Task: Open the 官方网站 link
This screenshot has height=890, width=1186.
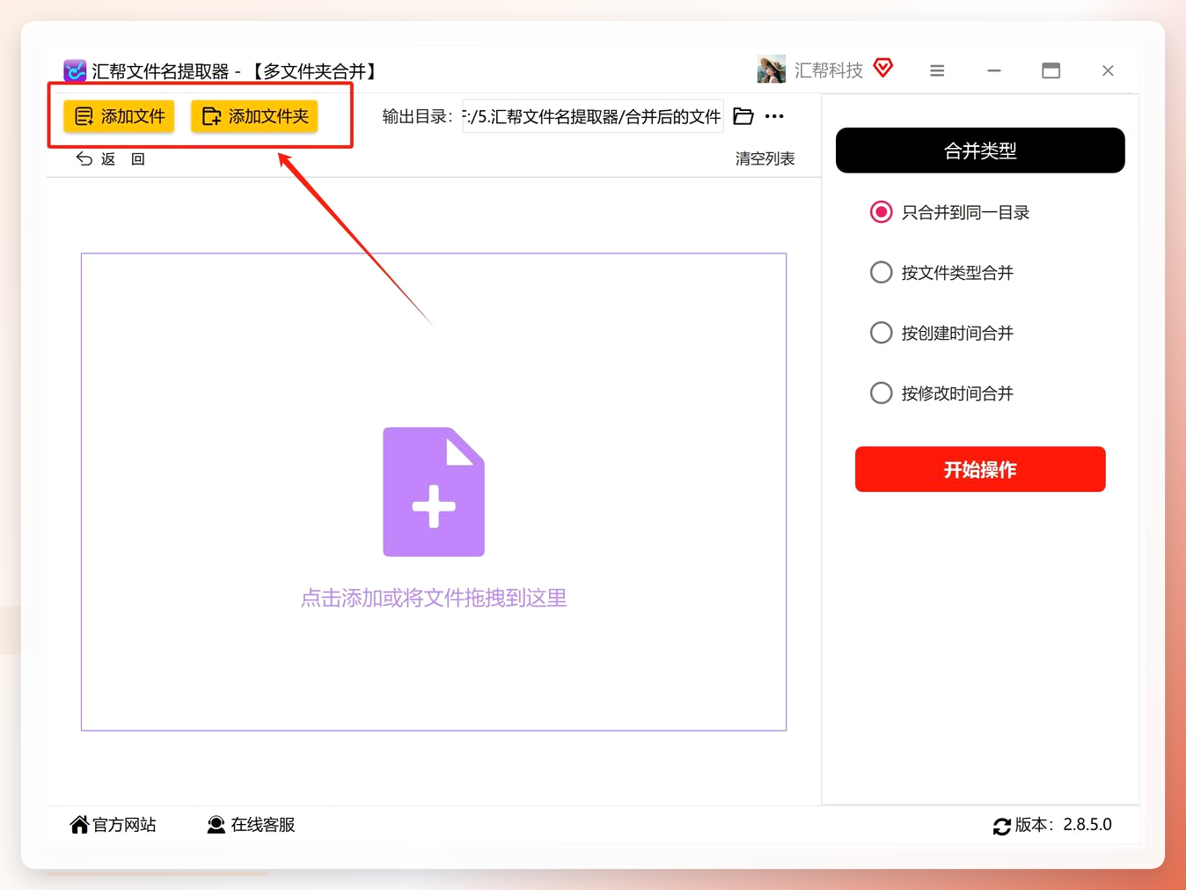Action: (113, 825)
